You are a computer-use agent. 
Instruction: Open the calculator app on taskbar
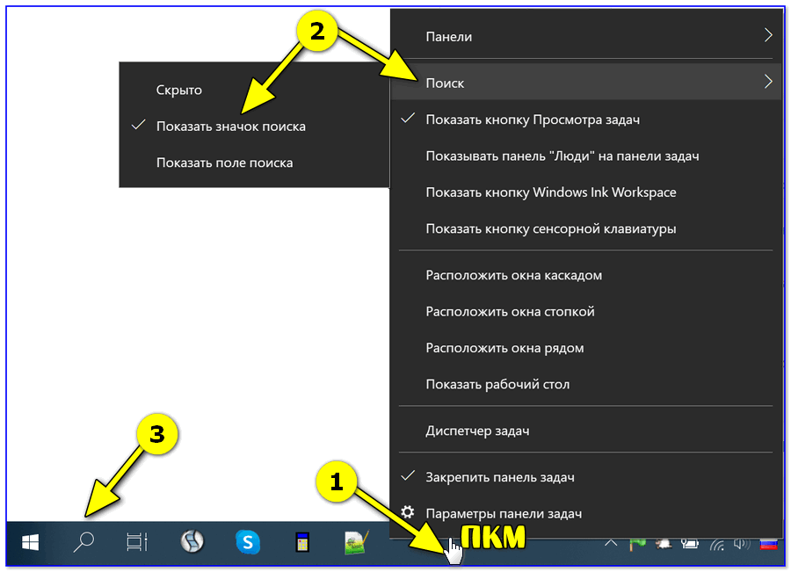(302, 543)
